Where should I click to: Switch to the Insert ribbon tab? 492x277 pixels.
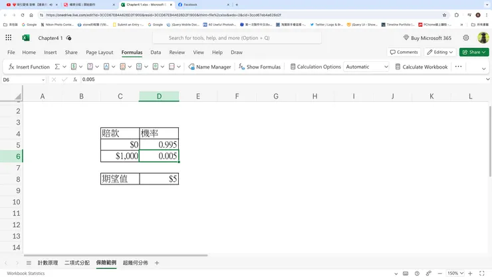pos(51,52)
